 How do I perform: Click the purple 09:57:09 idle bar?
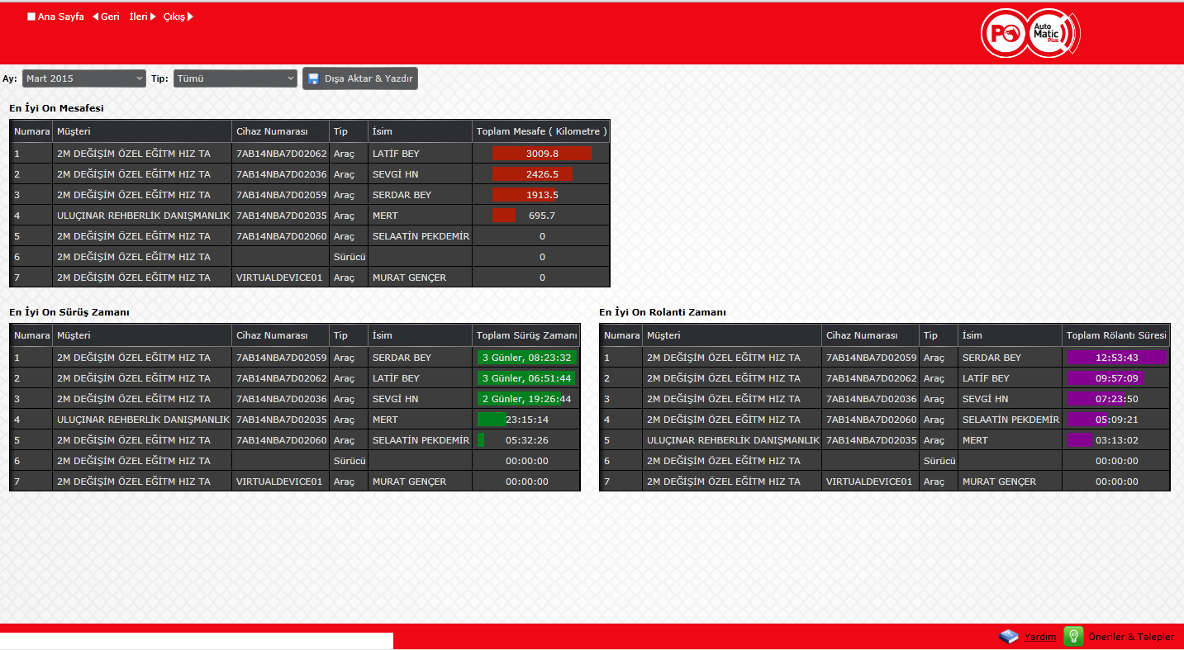click(x=1106, y=378)
